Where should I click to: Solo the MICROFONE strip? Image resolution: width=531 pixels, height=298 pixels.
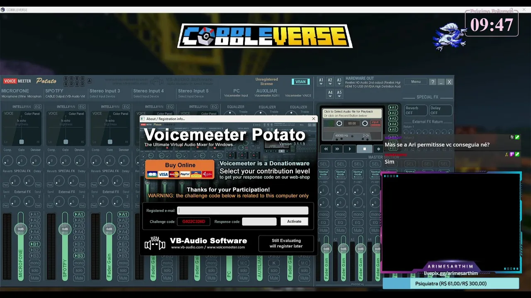[35, 271]
